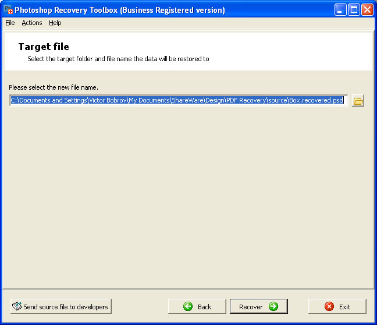Go to previous step with Back button

(x=197, y=306)
